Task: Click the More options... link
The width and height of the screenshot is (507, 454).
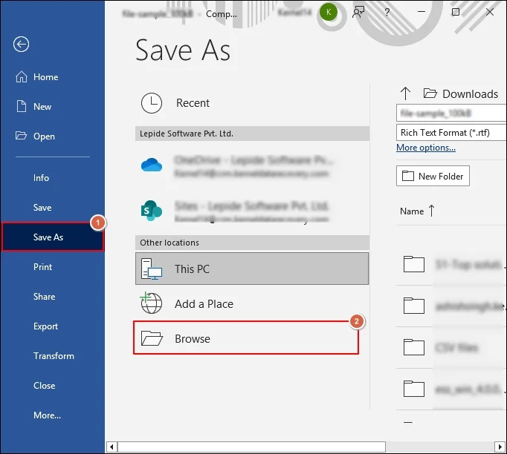Action: pyautogui.click(x=426, y=148)
